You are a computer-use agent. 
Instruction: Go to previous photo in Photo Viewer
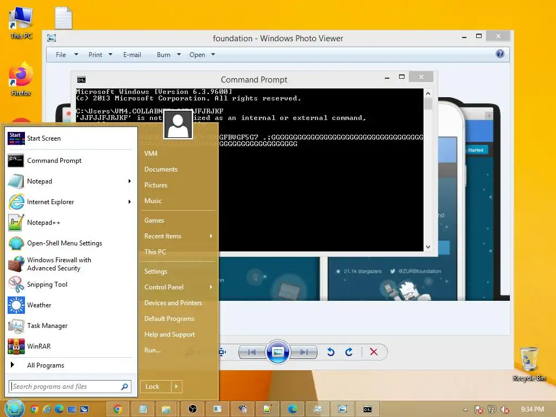(252, 352)
